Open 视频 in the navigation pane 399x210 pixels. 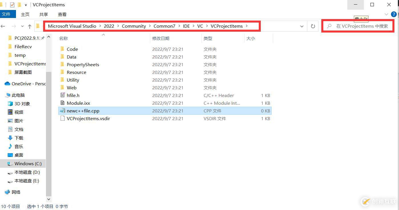tap(19, 112)
